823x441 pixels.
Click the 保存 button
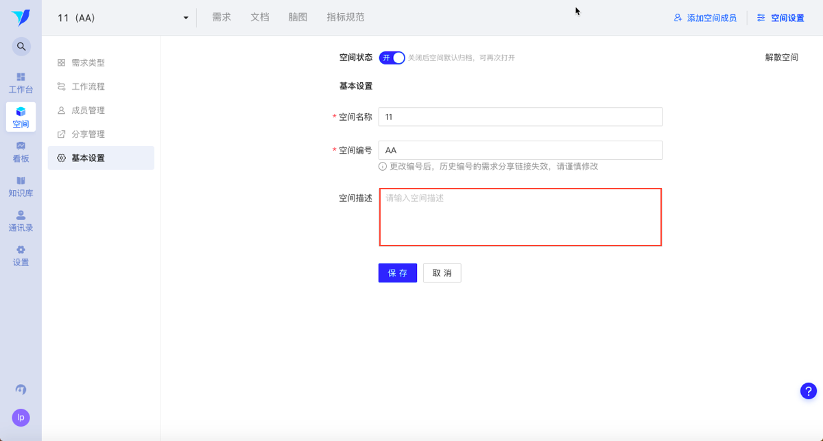[398, 273]
